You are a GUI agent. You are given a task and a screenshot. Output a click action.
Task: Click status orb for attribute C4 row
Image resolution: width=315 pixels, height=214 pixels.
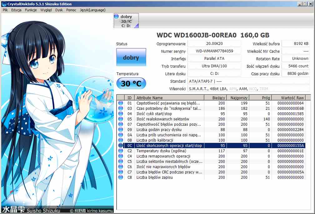coord(121,156)
